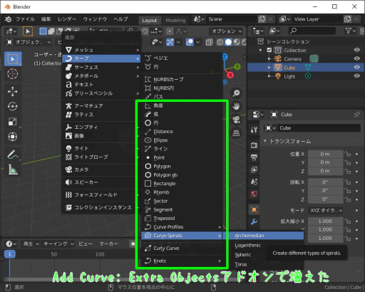This screenshot has width=365, height=292.
Task: Select the Rotate tool
Action: (x=13, y=106)
